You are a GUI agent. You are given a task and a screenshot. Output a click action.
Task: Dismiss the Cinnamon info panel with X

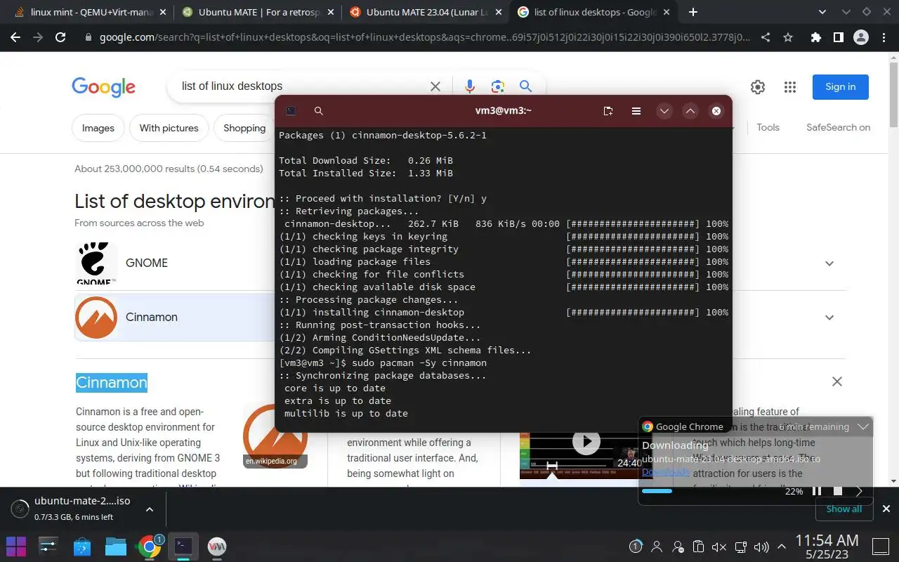click(837, 381)
